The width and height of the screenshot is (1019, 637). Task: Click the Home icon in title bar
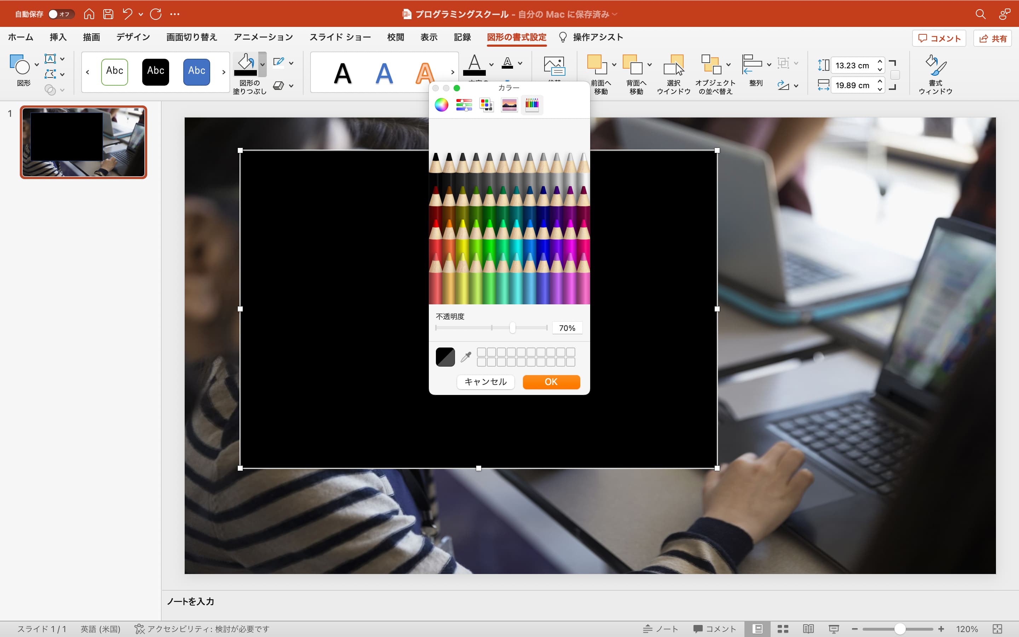89,14
